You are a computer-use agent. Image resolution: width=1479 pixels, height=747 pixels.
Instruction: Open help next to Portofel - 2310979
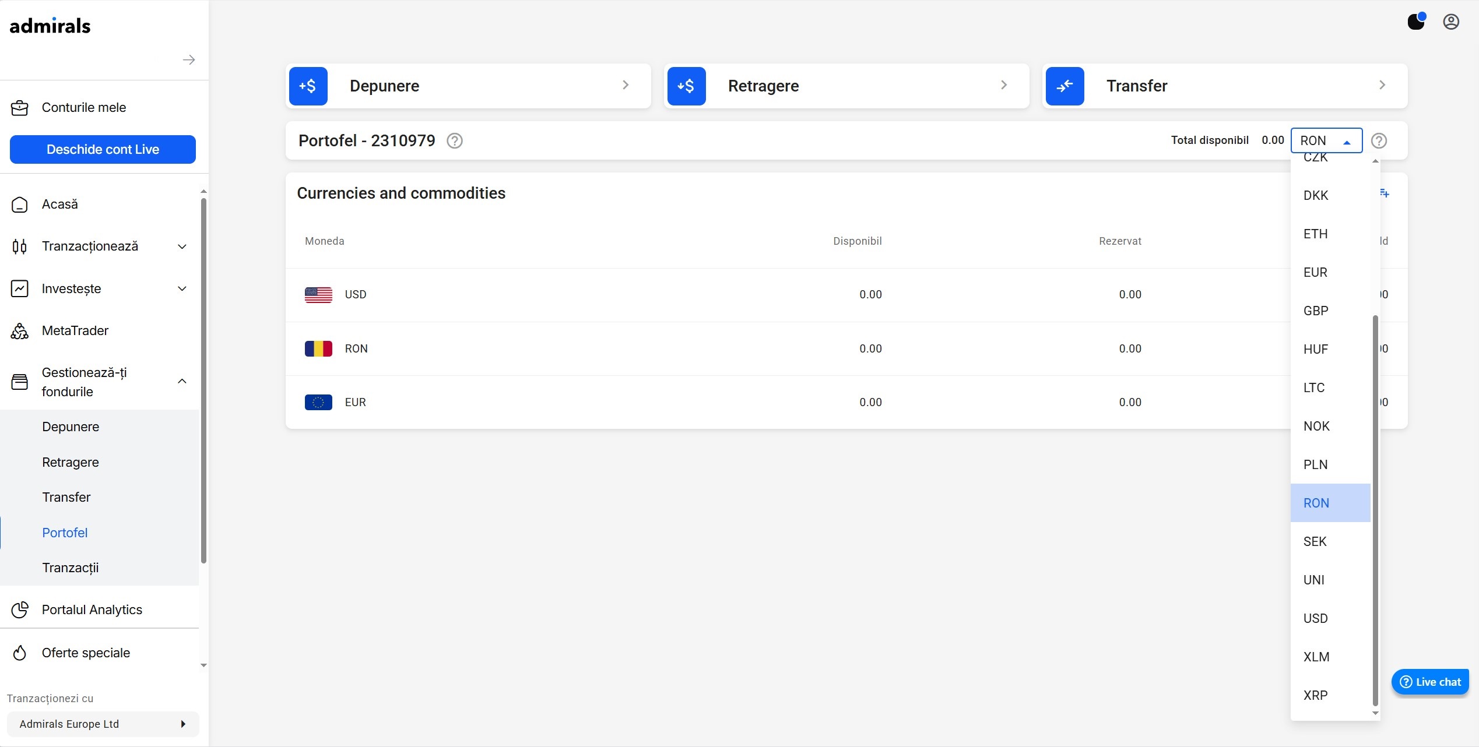455,141
